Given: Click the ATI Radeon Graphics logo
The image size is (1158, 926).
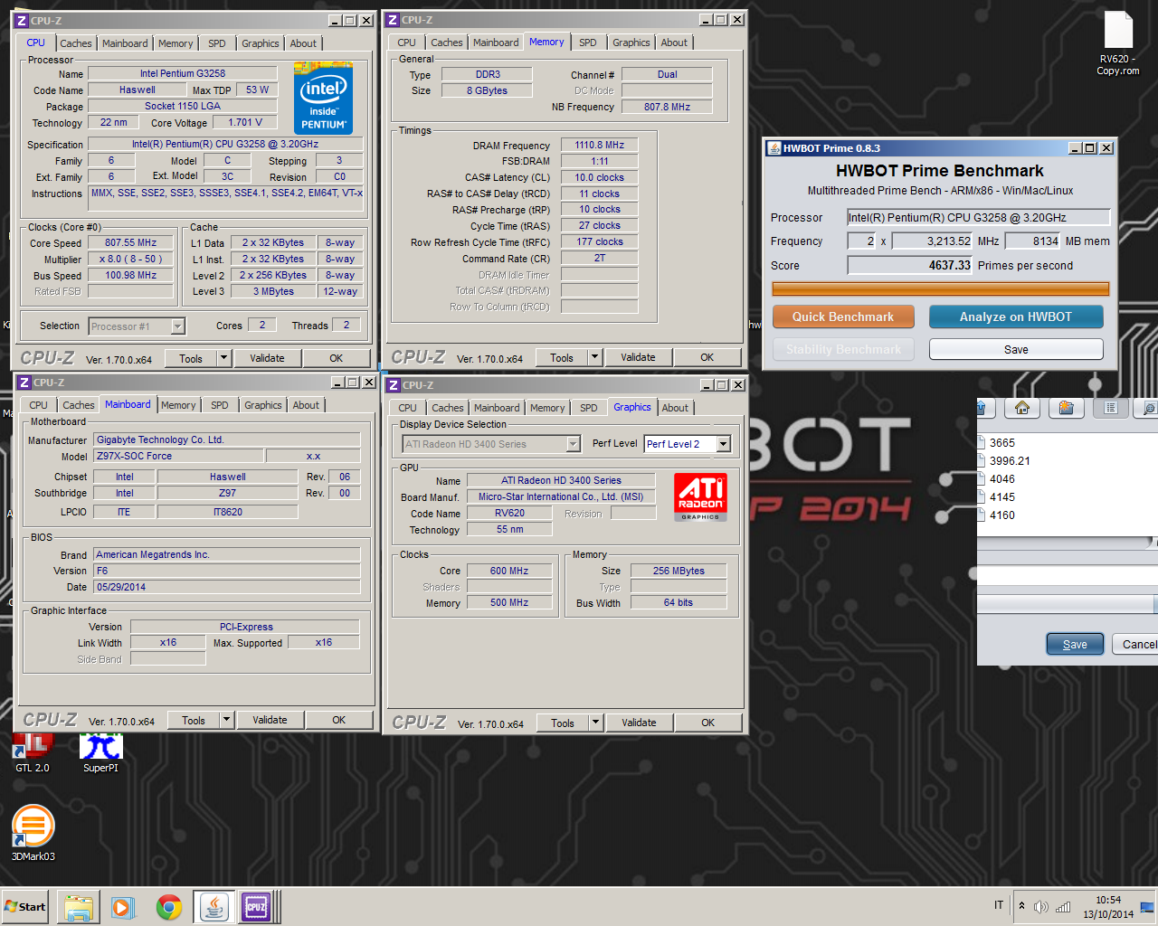Looking at the screenshot, I should pos(700,497).
